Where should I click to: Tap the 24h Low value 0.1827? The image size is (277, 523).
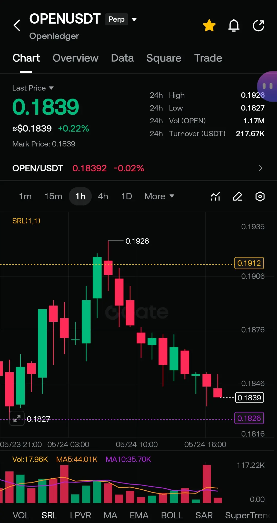coord(253,108)
